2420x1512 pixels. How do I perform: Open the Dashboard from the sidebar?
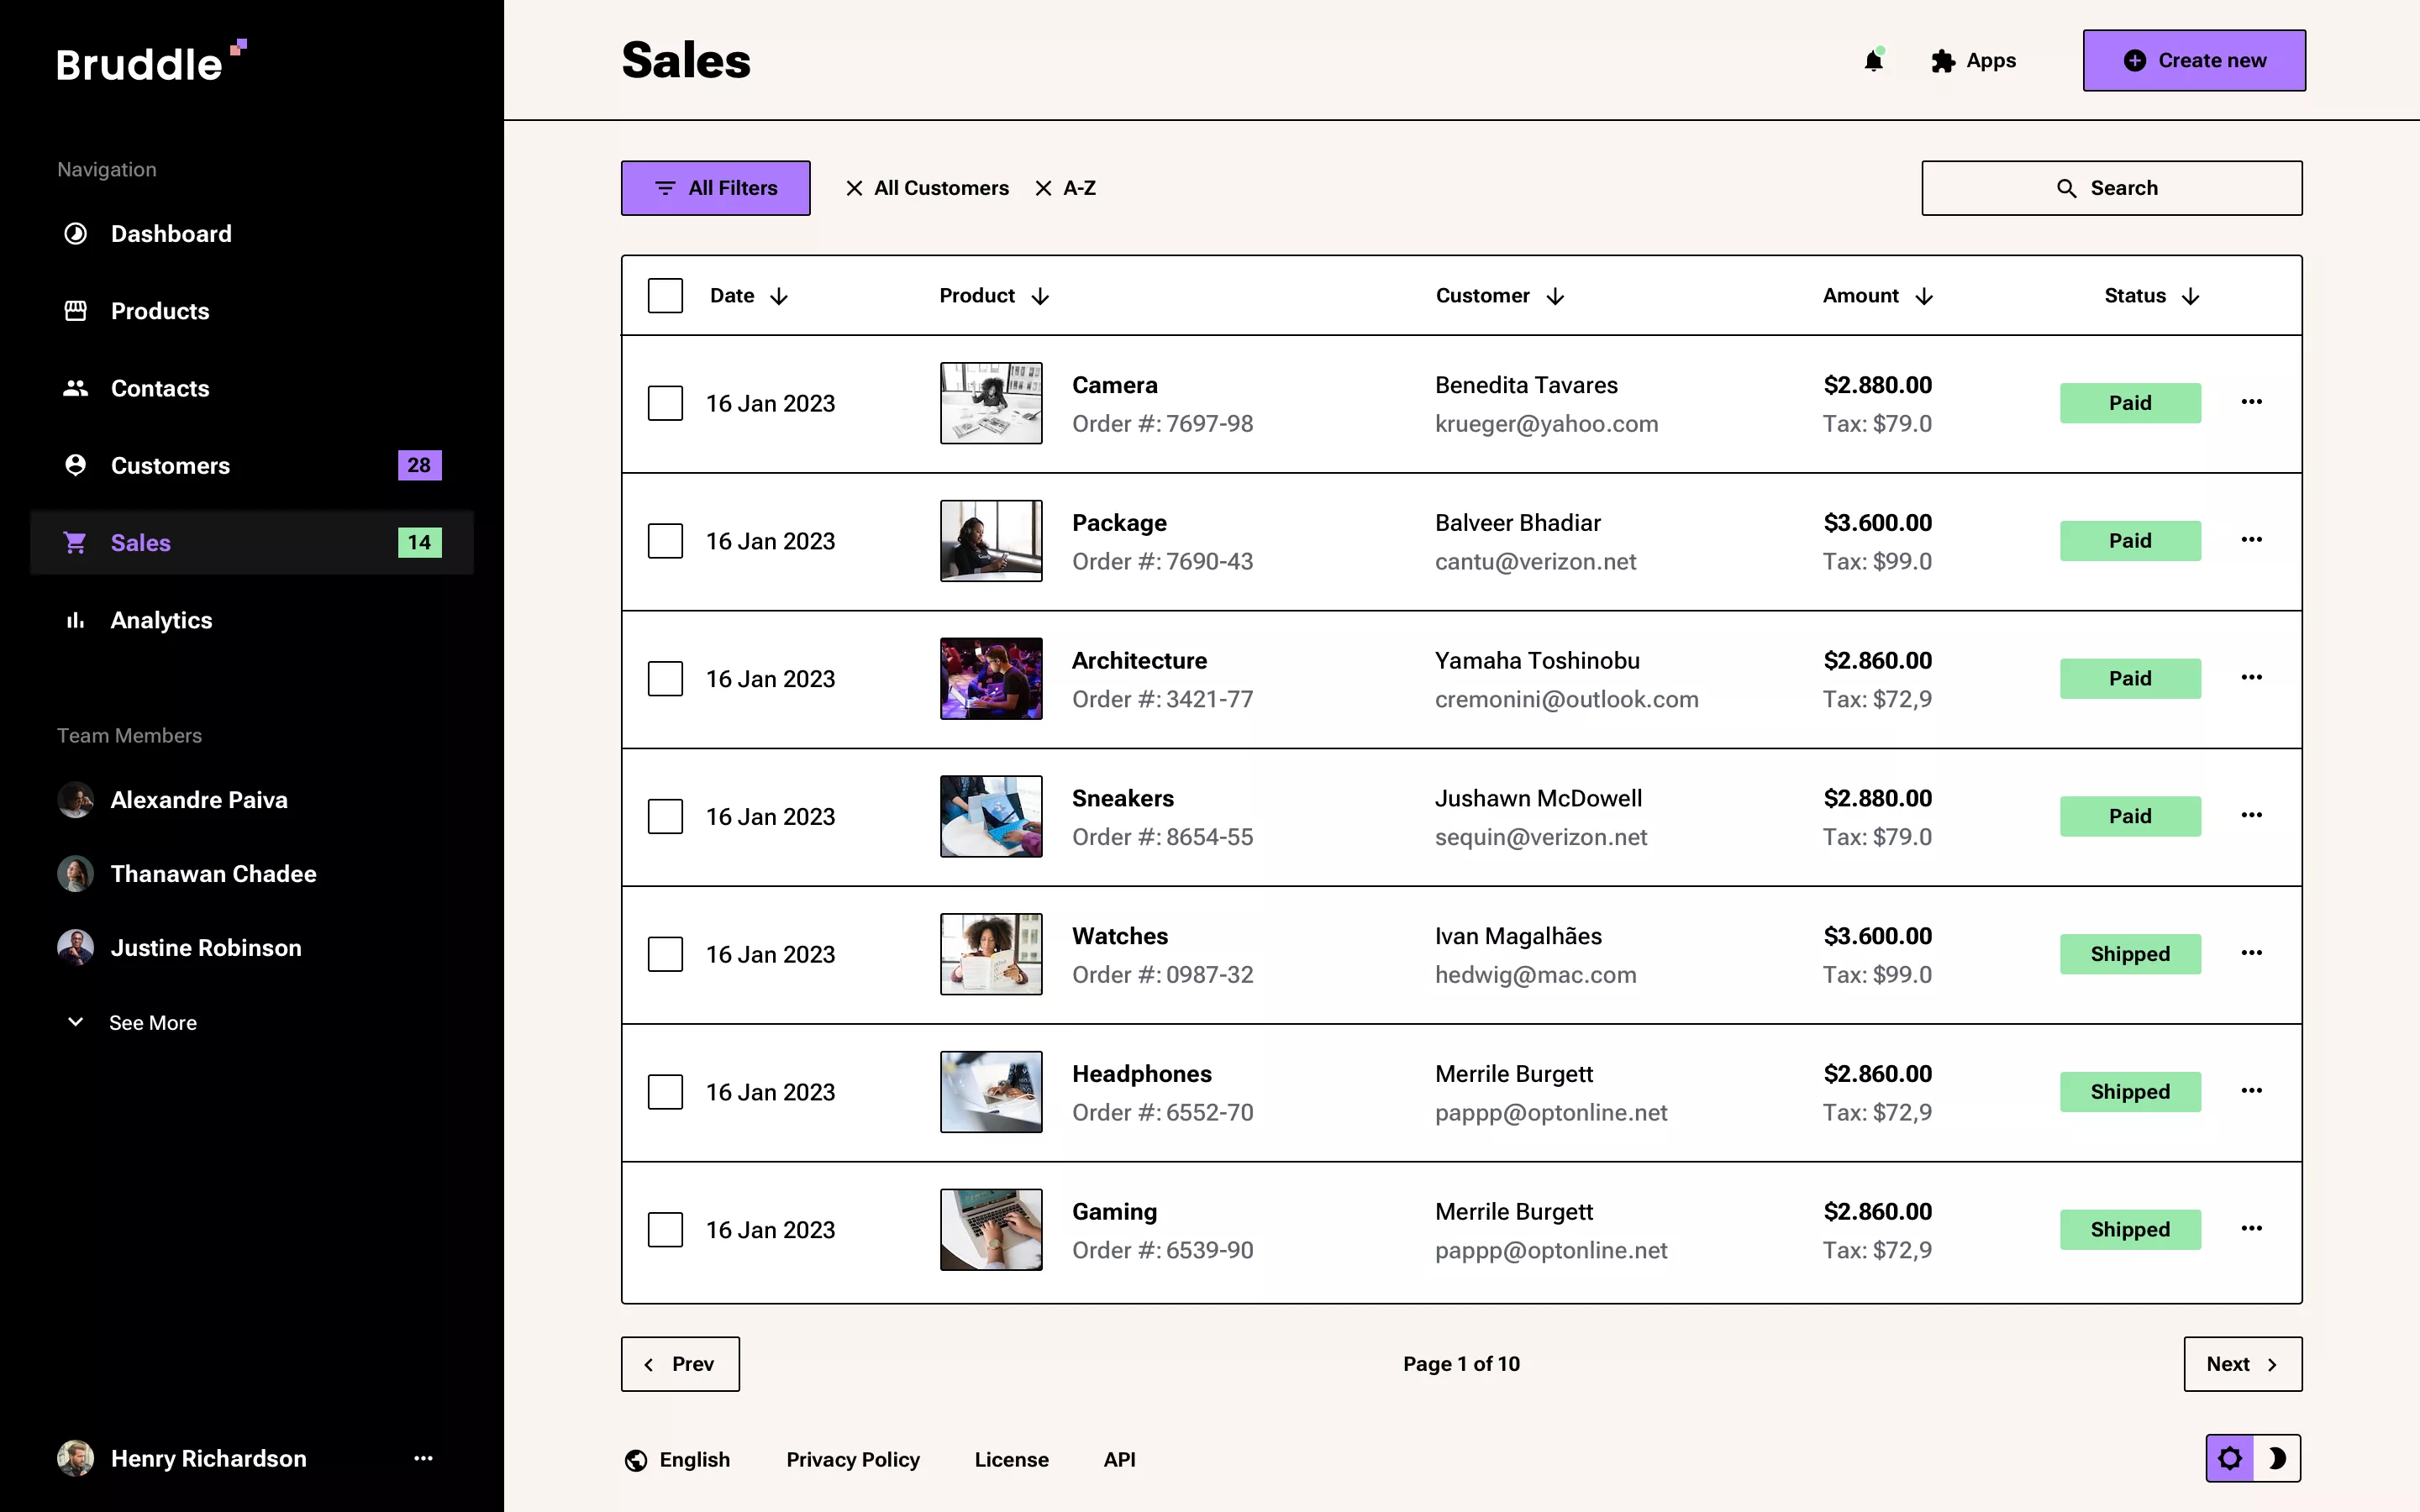coord(76,233)
